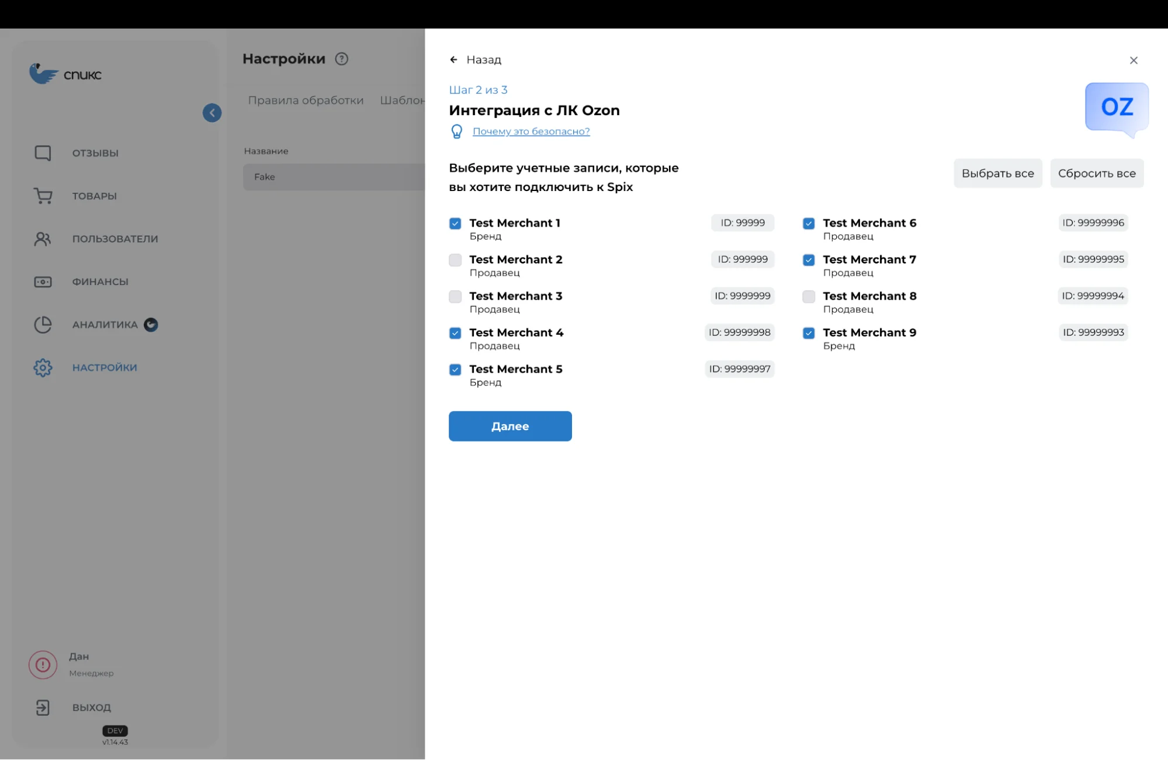Go to ОТЗЫВЫ in the sidebar
1168x760 pixels.
[x=95, y=153]
